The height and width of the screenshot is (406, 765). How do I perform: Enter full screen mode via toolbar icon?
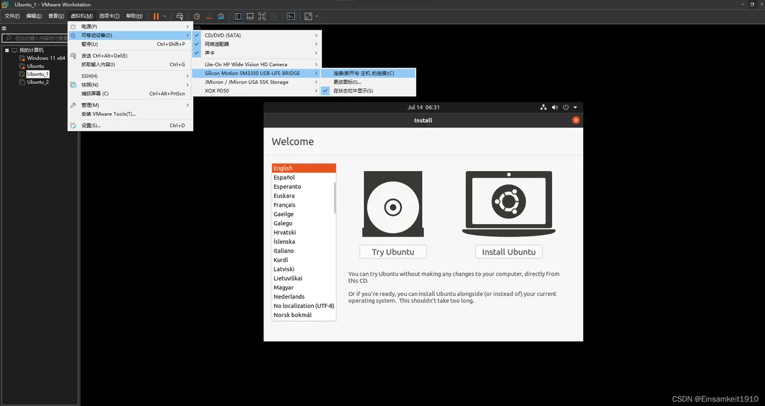tap(262, 16)
